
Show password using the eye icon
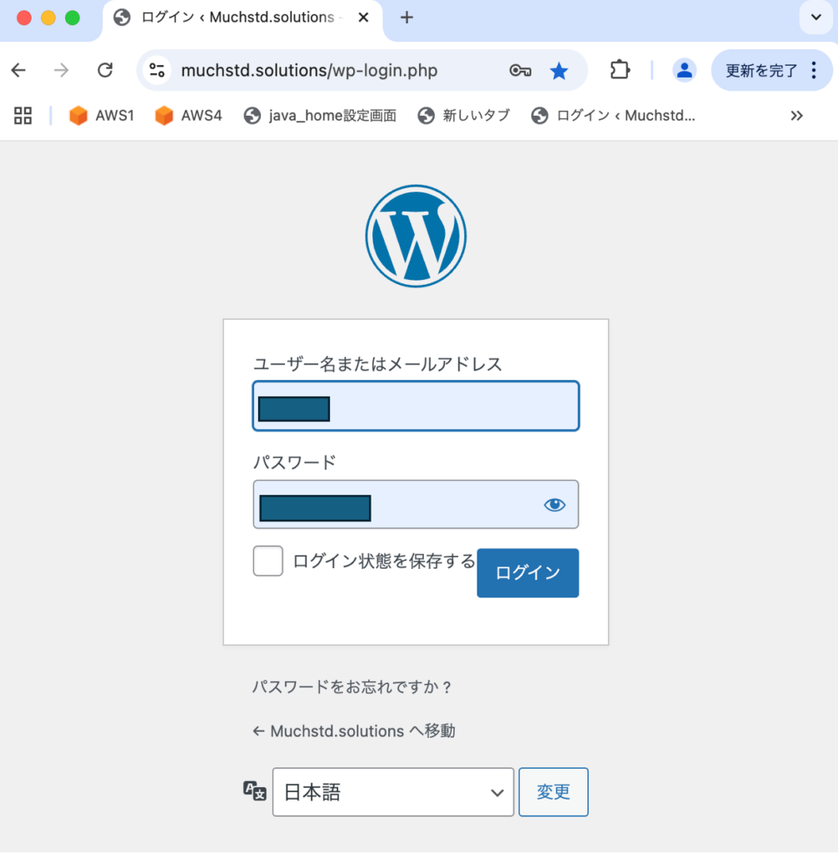pyautogui.click(x=554, y=504)
